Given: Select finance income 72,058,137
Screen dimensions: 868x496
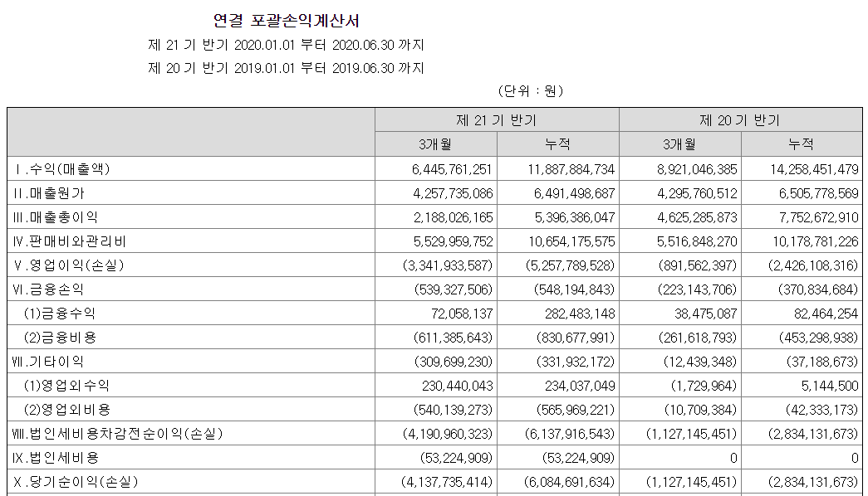Looking at the screenshot, I should pos(462,314).
